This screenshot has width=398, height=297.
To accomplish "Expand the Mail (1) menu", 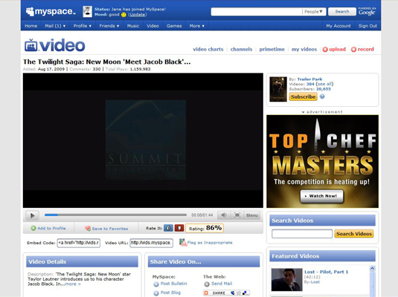I will [55, 26].
